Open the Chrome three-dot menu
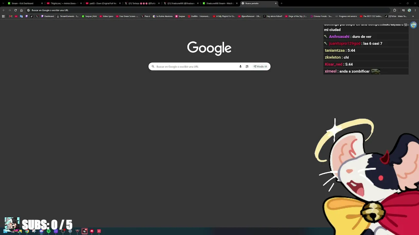This screenshot has width=419, height=235. [415, 10]
